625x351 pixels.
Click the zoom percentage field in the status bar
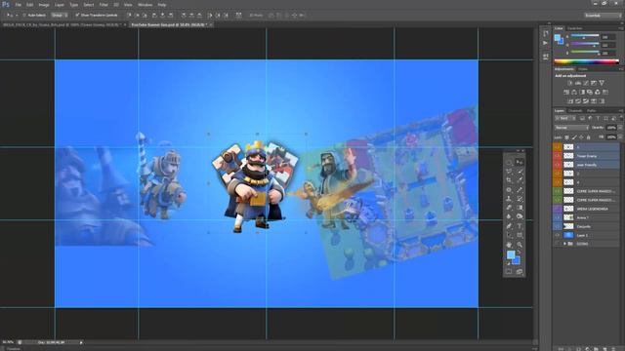(x=8, y=342)
